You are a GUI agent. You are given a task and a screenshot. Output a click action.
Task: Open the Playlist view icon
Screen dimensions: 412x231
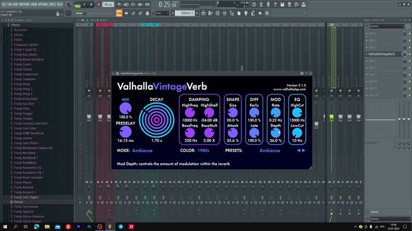click(203, 13)
